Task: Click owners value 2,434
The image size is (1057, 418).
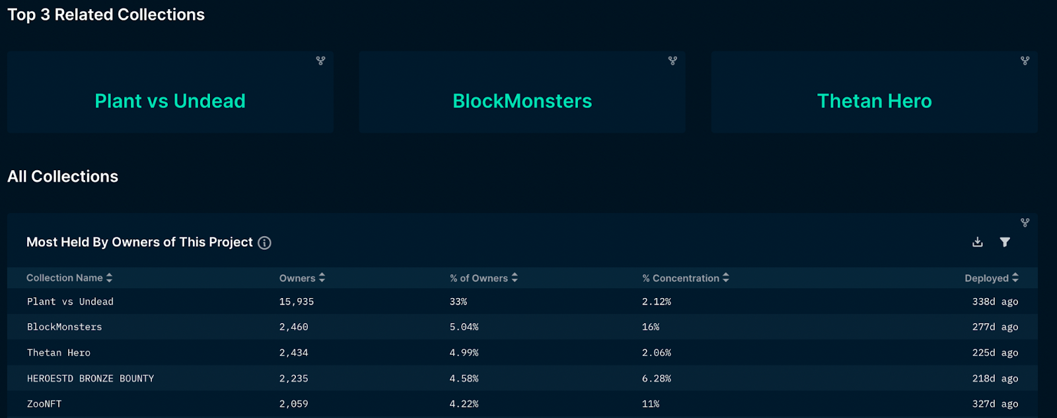Action: click(293, 353)
